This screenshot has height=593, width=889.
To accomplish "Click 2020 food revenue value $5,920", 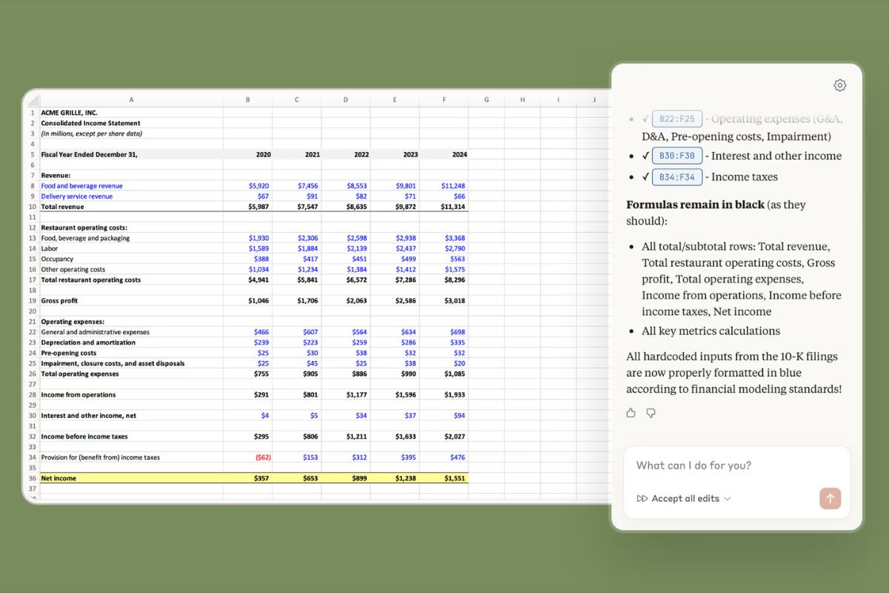I will point(259,186).
